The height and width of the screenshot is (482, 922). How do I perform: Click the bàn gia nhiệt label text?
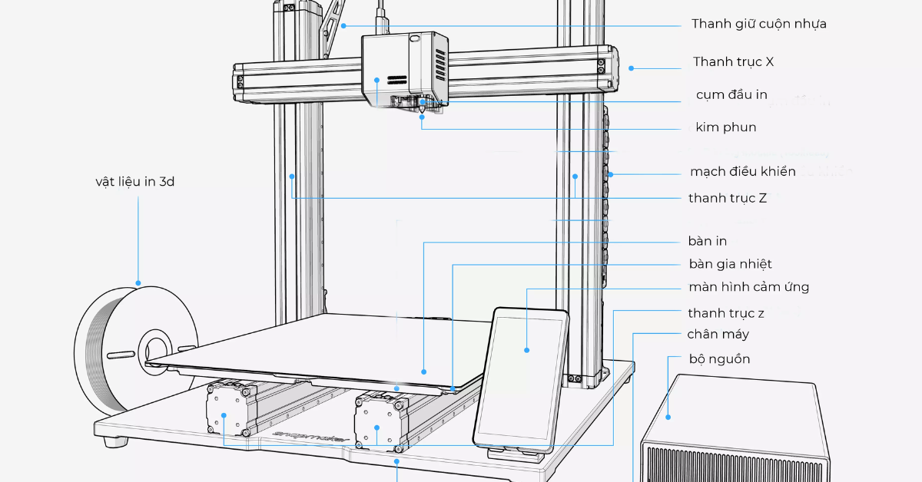pyautogui.click(x=730, y=263)
